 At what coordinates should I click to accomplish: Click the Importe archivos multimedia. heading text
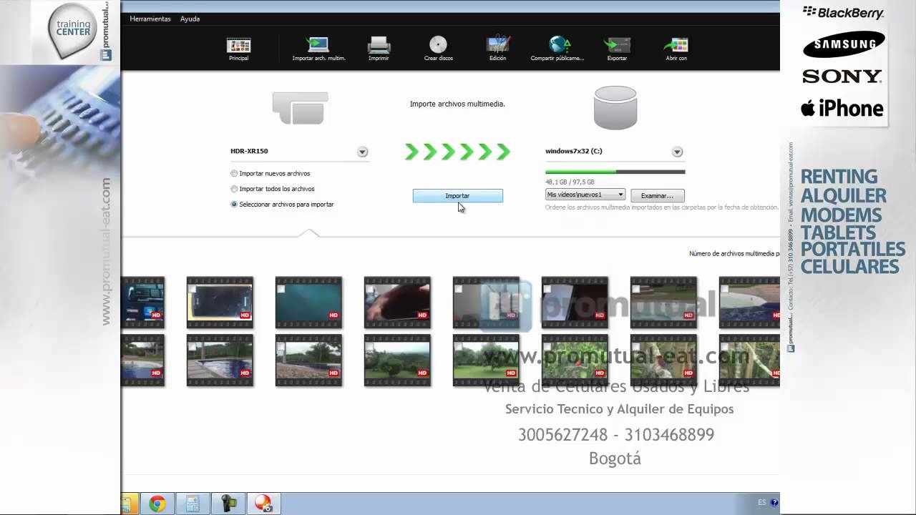[457, 104]
